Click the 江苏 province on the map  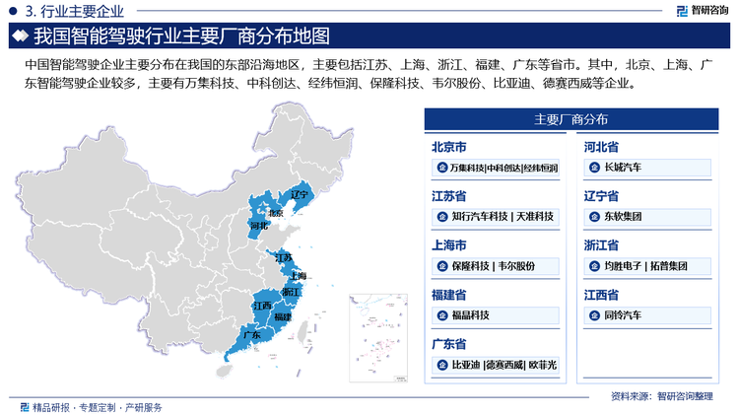point(283,258)
